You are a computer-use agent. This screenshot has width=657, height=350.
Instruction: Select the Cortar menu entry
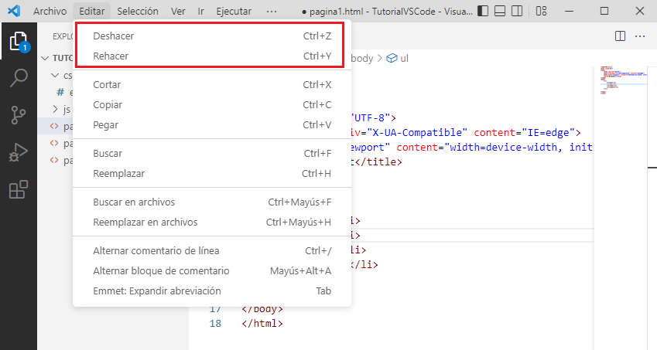coord(212,84)
